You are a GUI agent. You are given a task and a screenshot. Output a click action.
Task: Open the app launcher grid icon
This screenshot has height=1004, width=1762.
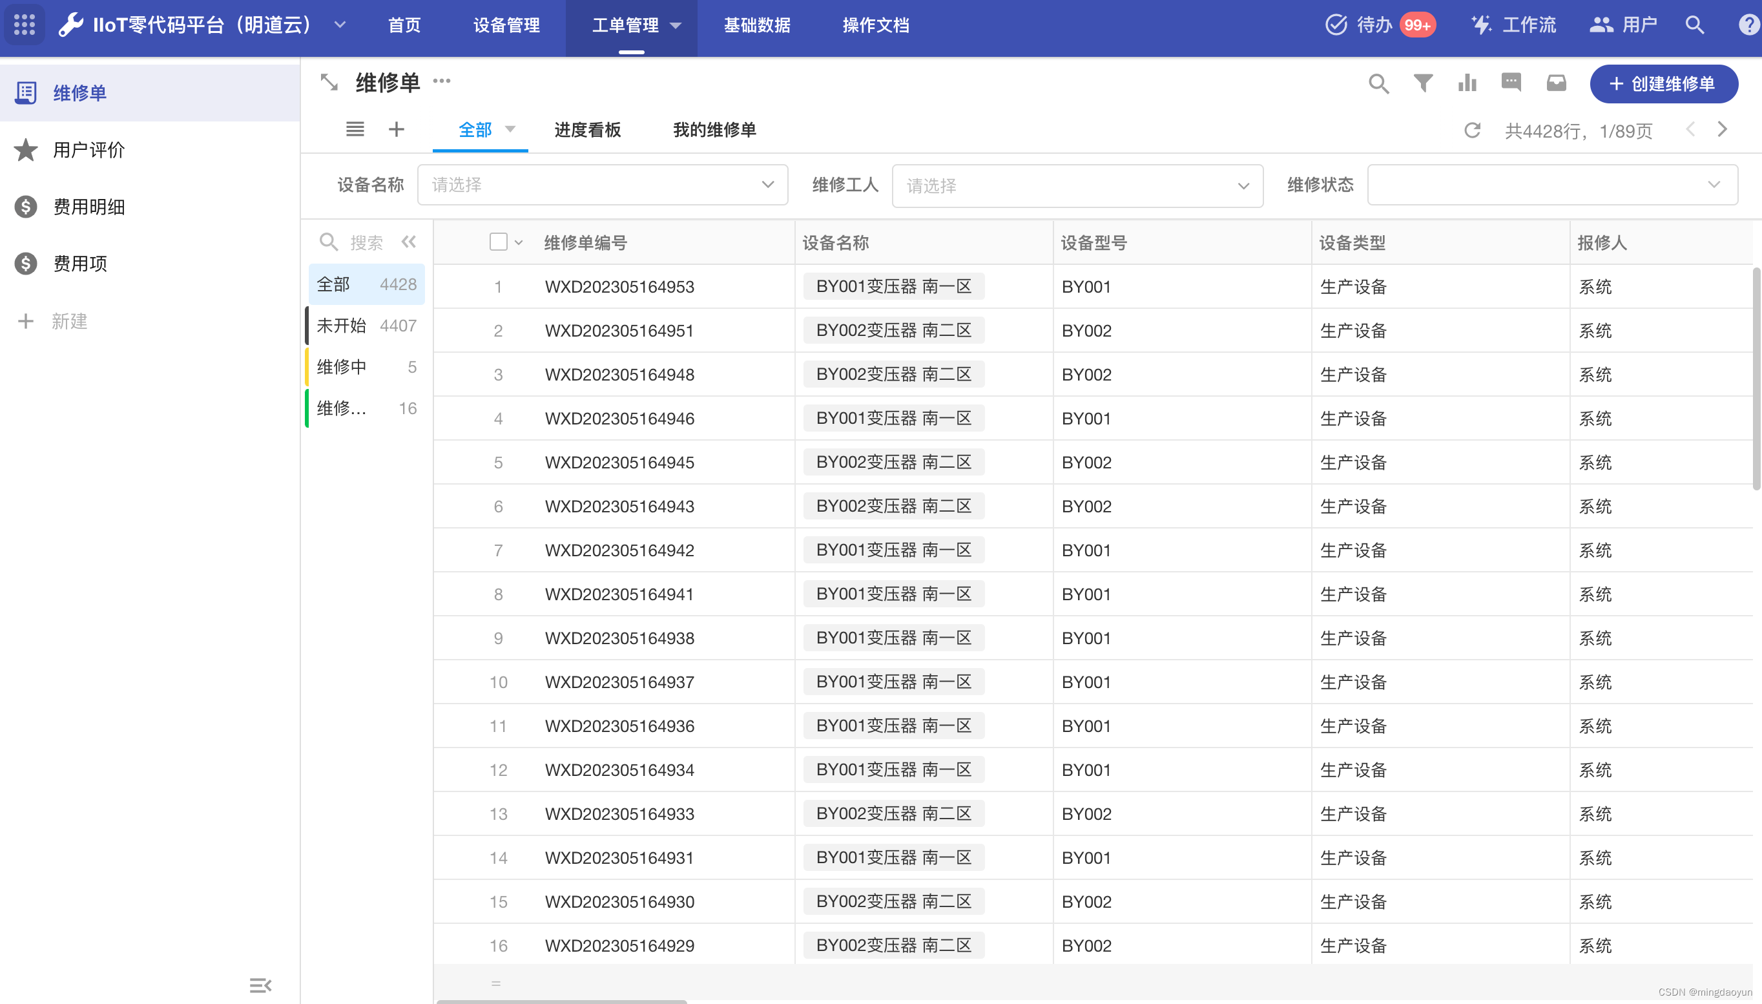click(25, 25)
